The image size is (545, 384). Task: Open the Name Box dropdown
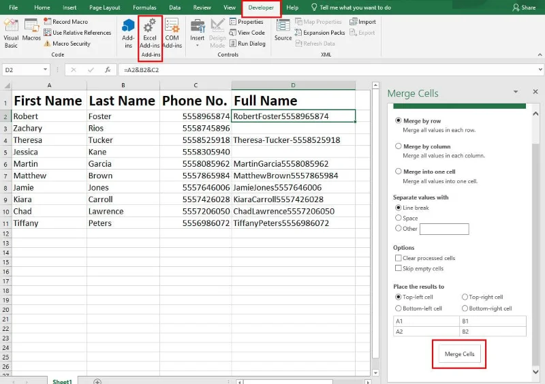click(x=46, y=69)
